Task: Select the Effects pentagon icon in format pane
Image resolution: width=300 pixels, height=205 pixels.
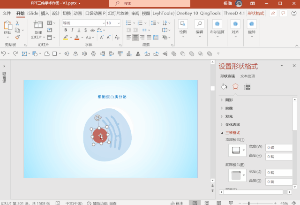Action: pyautogui.click(x=236, y=86)
